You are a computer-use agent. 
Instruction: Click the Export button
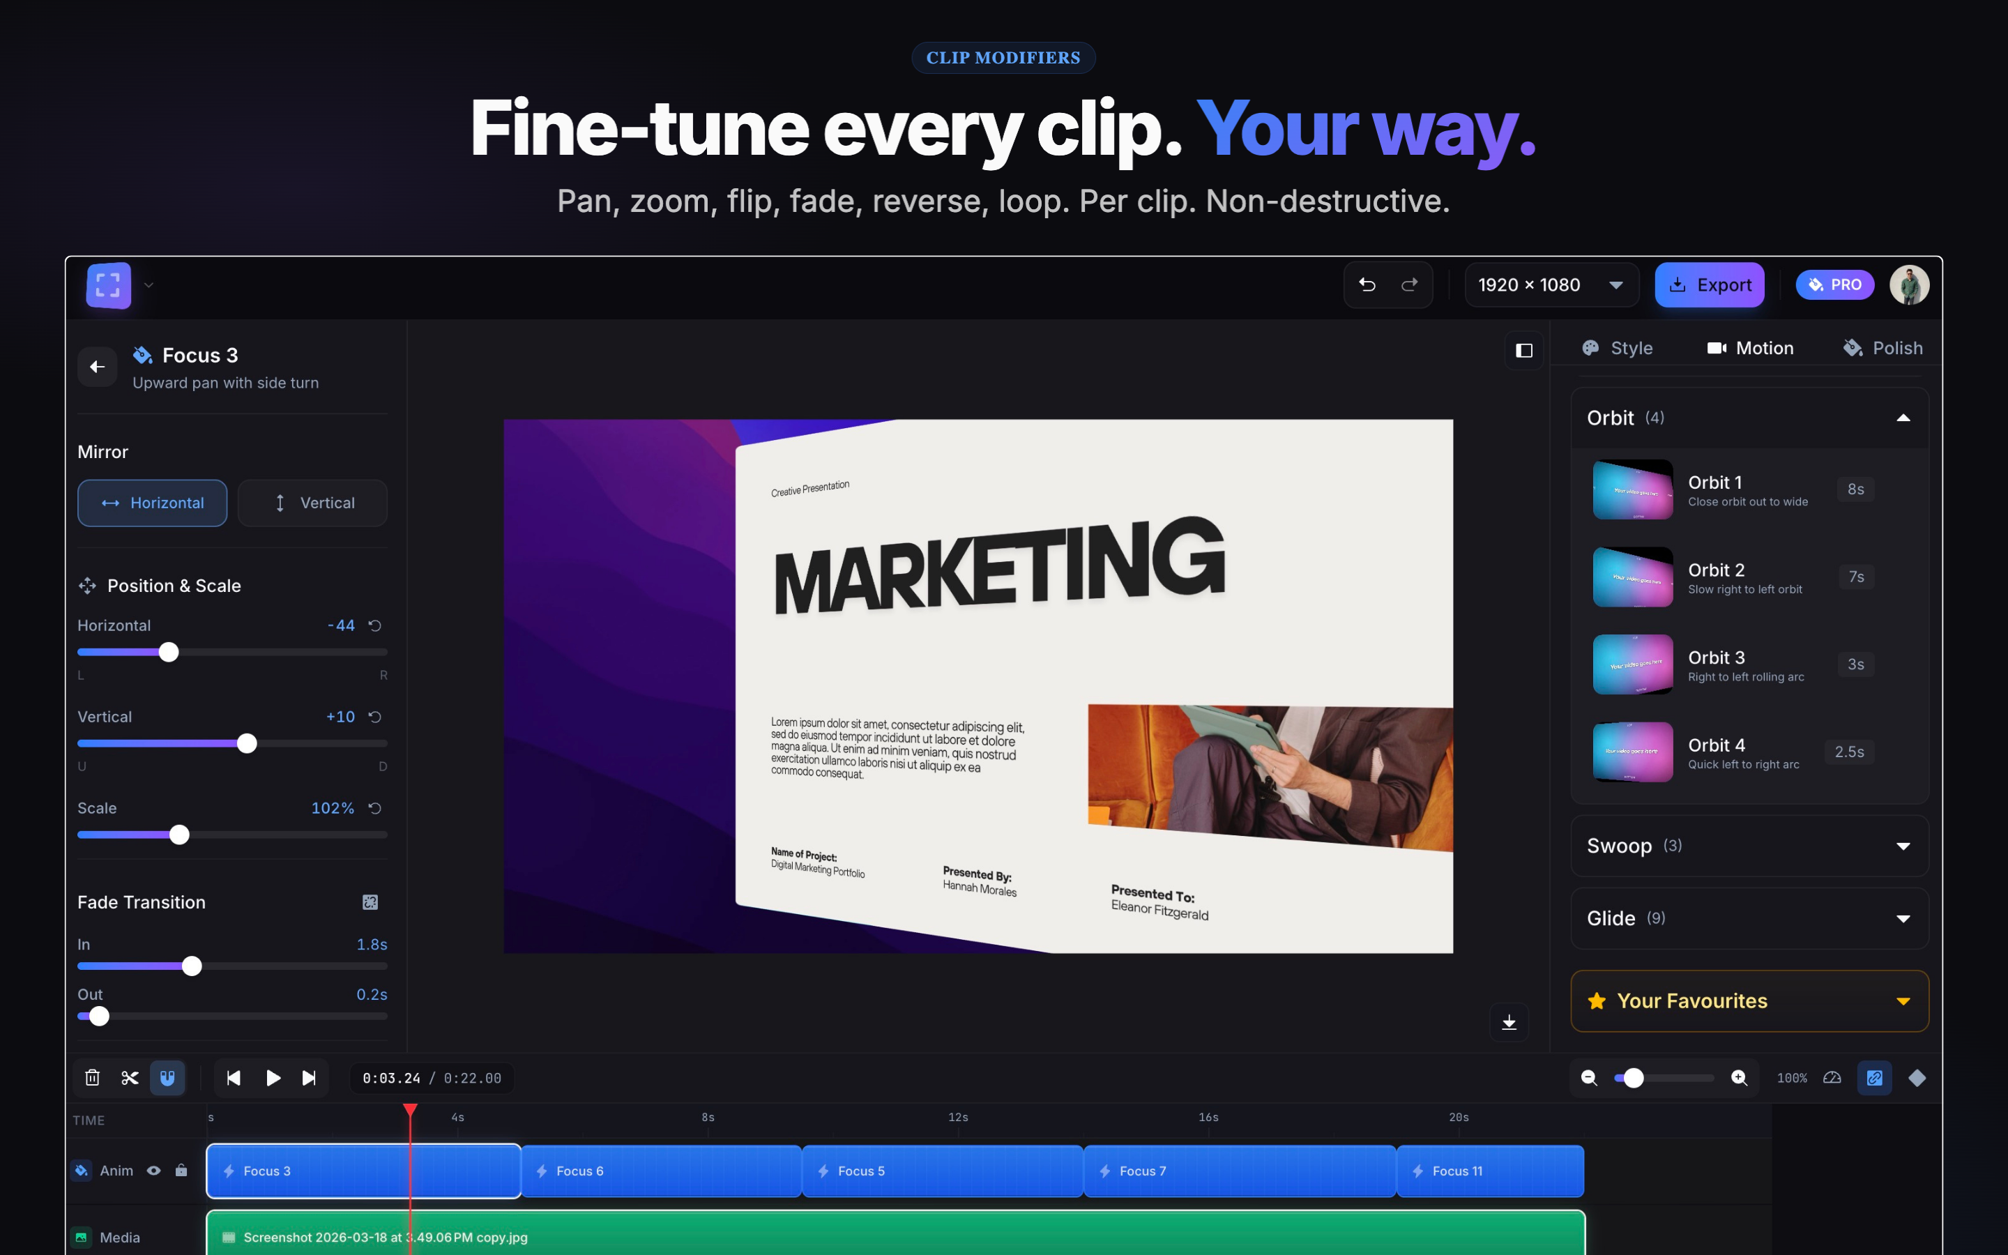point(1710,284)
